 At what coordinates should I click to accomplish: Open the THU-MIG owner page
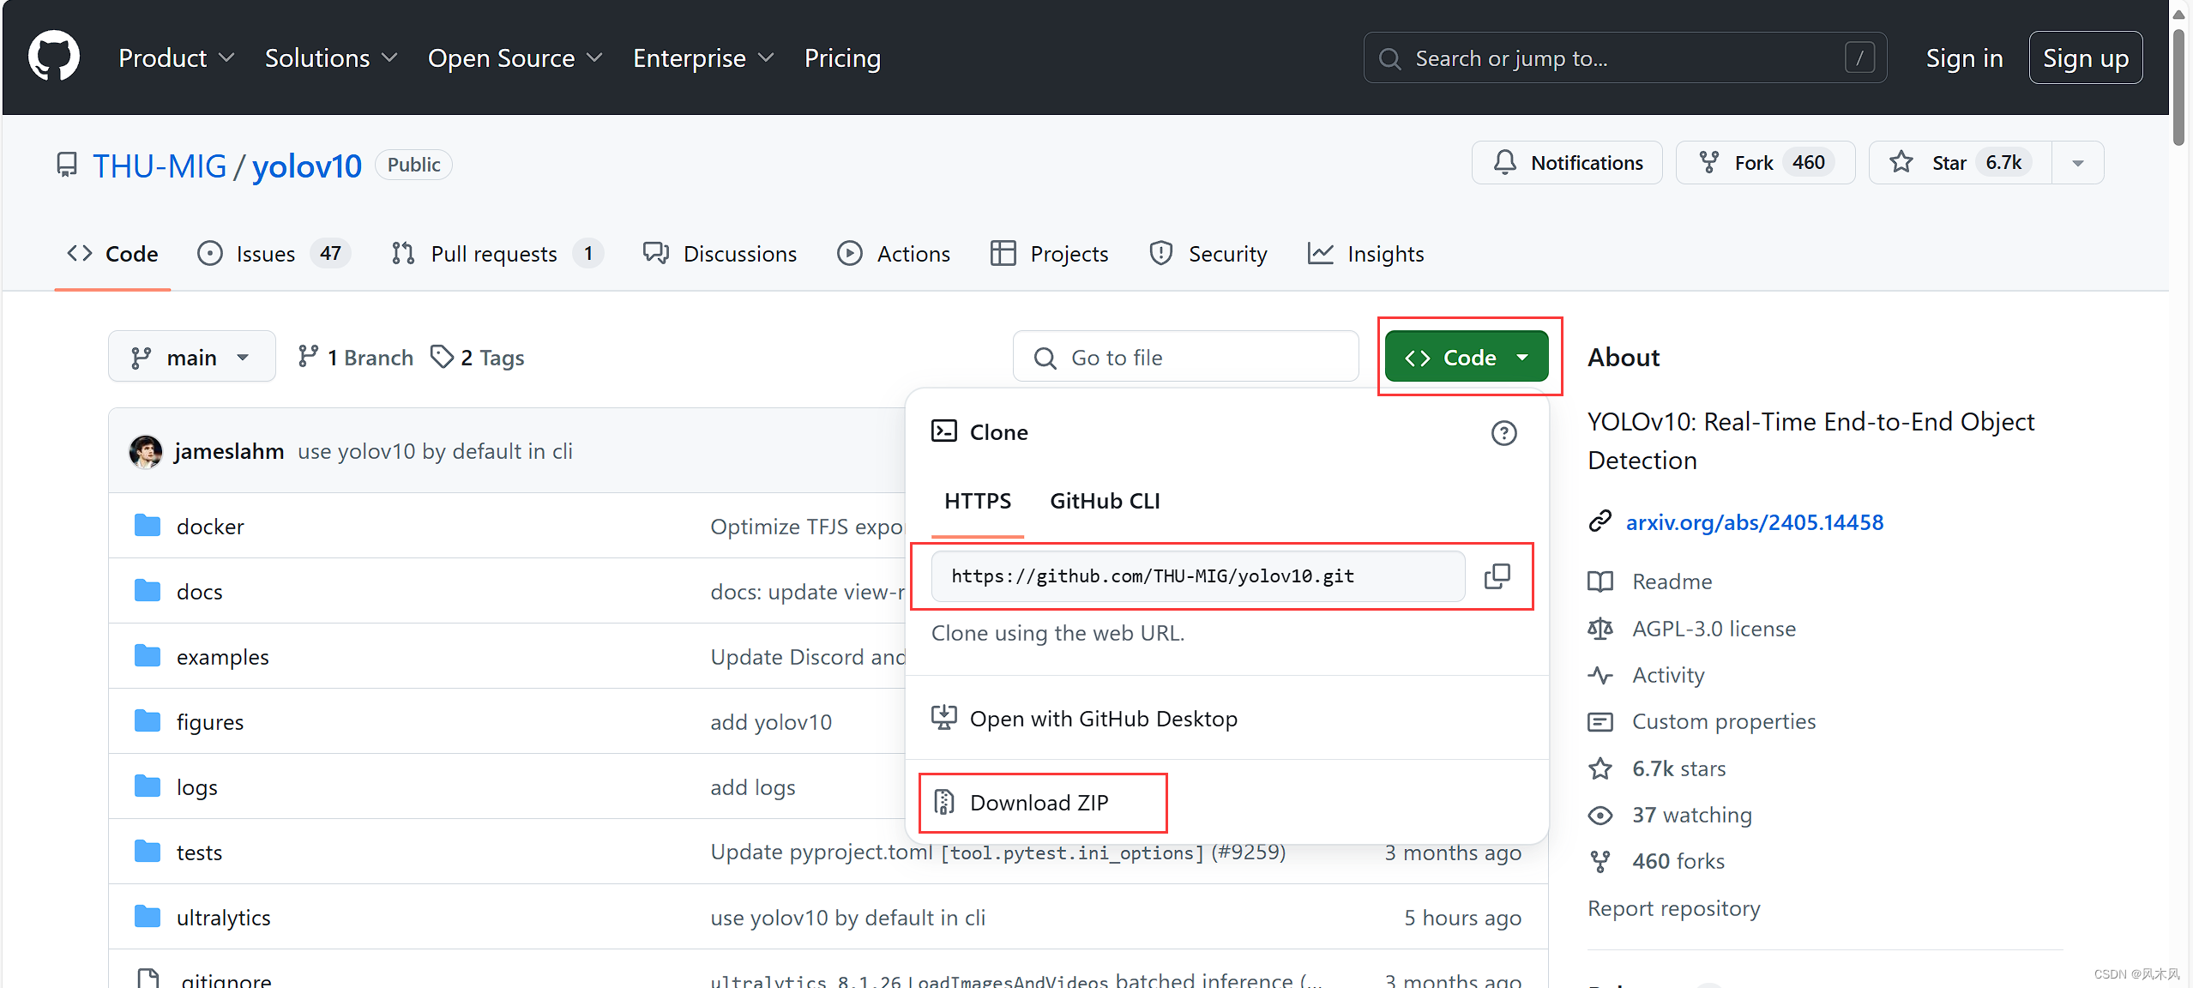tap(160, 166)
